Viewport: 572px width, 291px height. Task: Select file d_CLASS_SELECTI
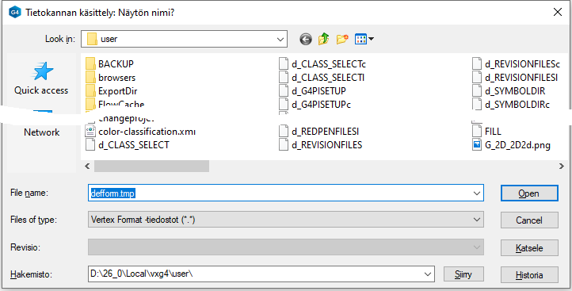(322, 78)
